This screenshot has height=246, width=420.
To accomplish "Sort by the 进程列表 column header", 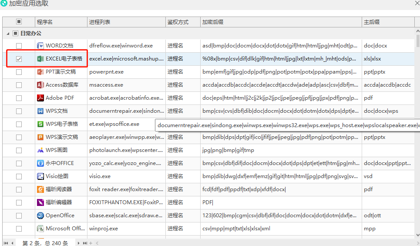I will 126,22.
